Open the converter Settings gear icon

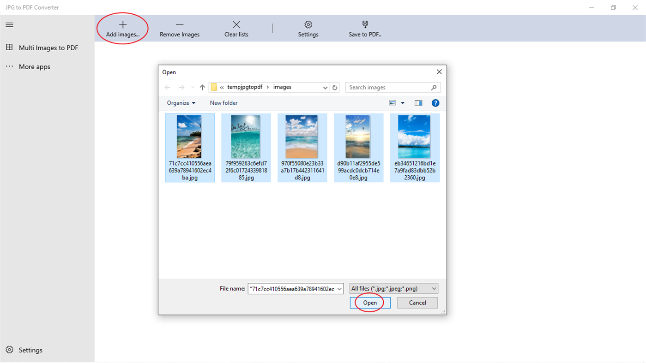click(x=308, y=28)
